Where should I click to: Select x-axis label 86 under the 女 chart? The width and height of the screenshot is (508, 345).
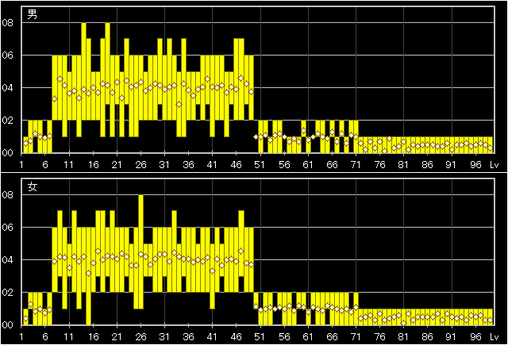tap(427, 337)
